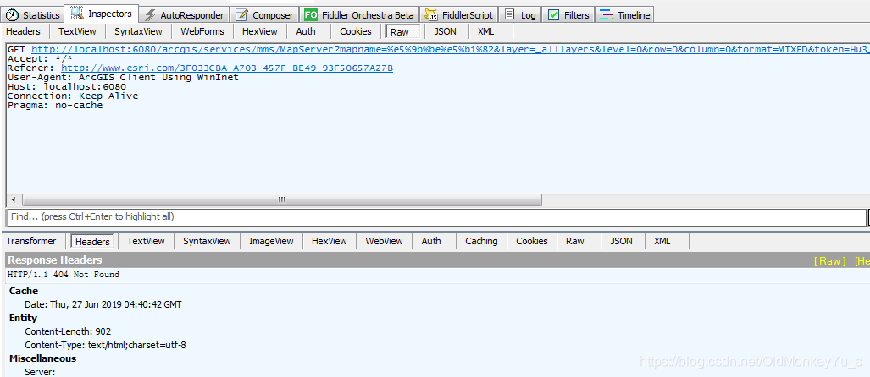Click the green FO Orchestra icon
The width and height of the screenshot is (870, 377).
(311, 15)
